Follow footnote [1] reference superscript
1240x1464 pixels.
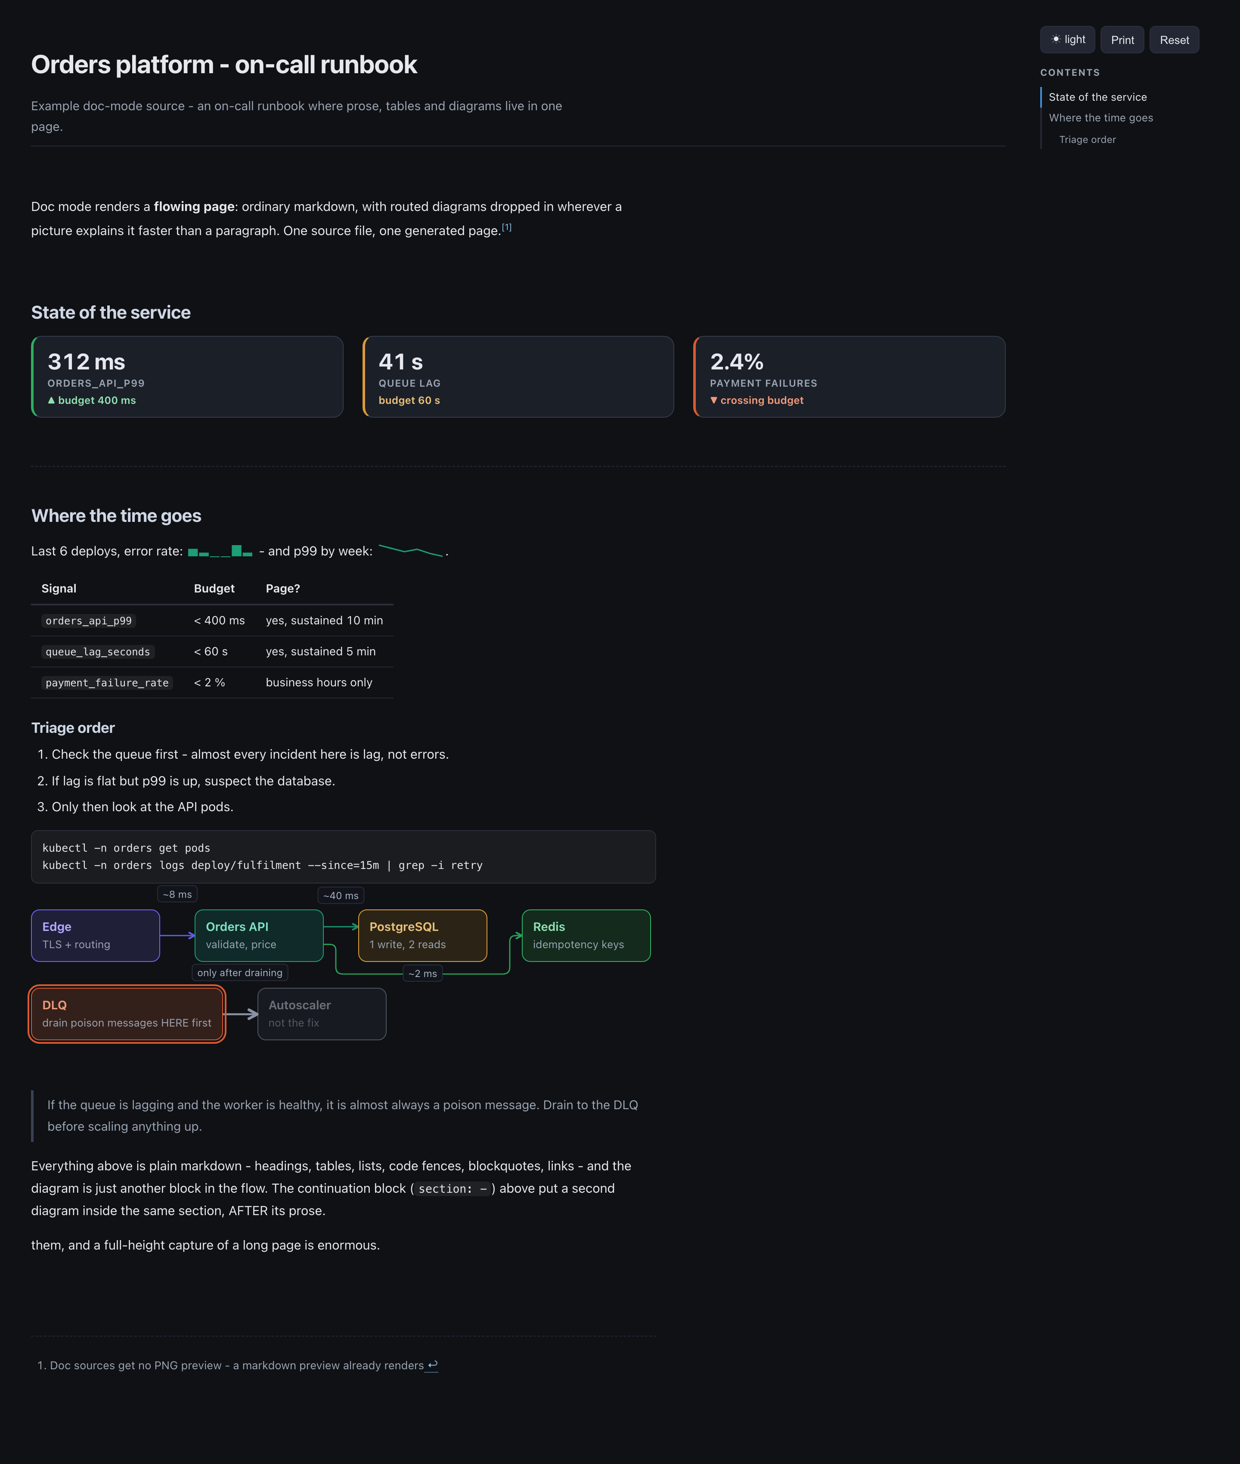(x=506, y=227)
